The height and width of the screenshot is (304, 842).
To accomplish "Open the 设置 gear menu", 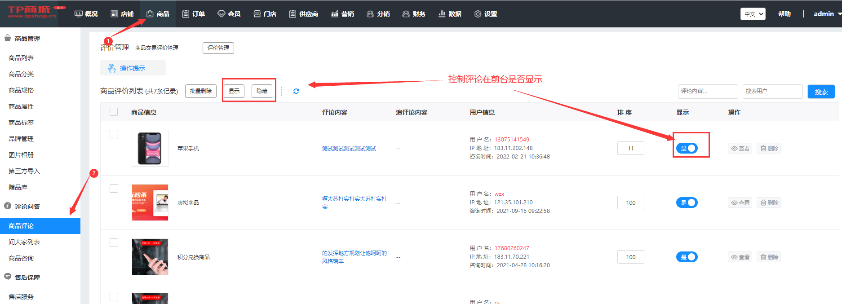I will [x=486, y=14].
